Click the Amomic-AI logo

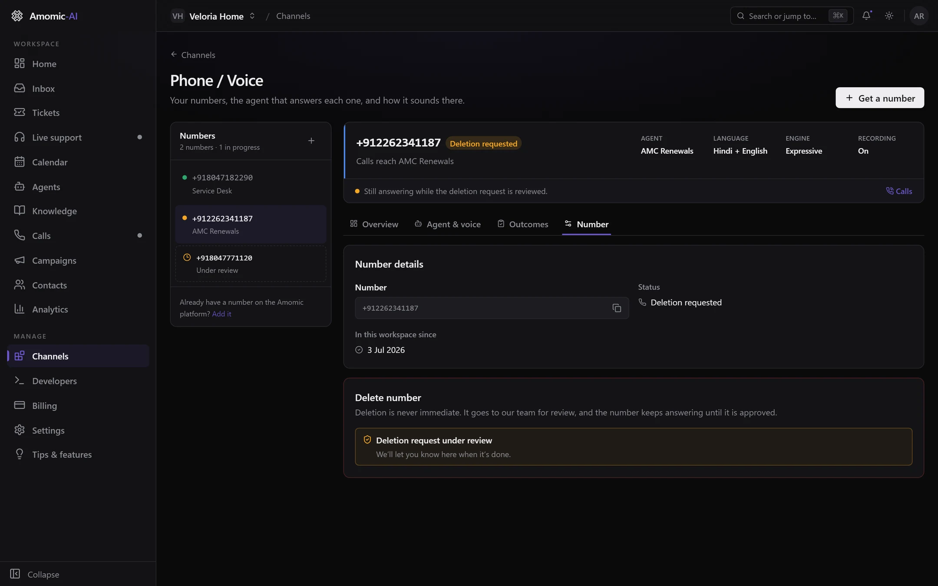44,16
